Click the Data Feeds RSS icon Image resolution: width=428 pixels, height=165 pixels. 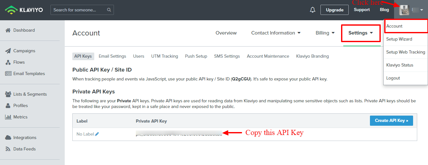(x=8, y=149)
